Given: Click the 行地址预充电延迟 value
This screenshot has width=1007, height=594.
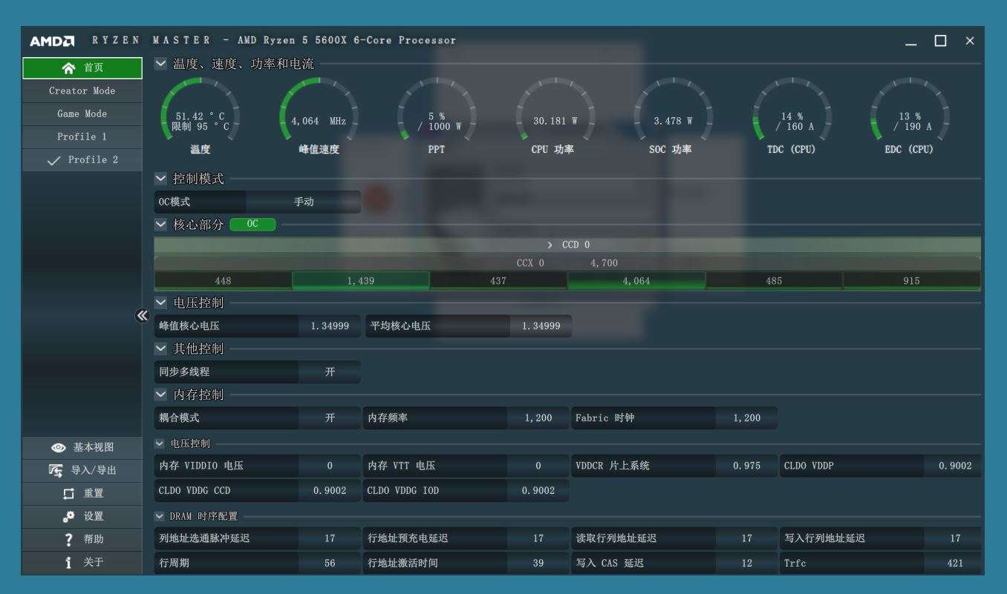Looking at the screenshot, I should point(538,538).
